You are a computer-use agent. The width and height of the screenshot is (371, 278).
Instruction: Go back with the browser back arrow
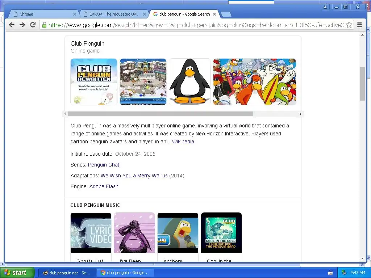[12, 25]
